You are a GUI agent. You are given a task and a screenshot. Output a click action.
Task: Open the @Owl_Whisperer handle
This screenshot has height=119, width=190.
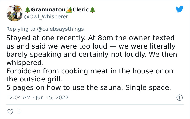pos(46,17)
